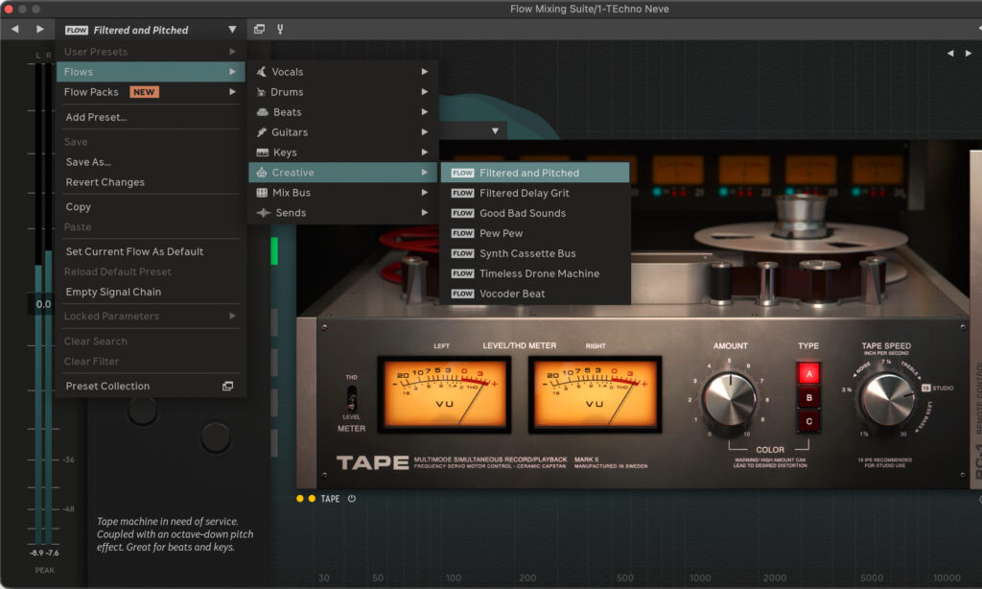Viewport: 982px width, 589px height.
Task: Click the -8.9 peak readout value
Action: coord(37,553)
